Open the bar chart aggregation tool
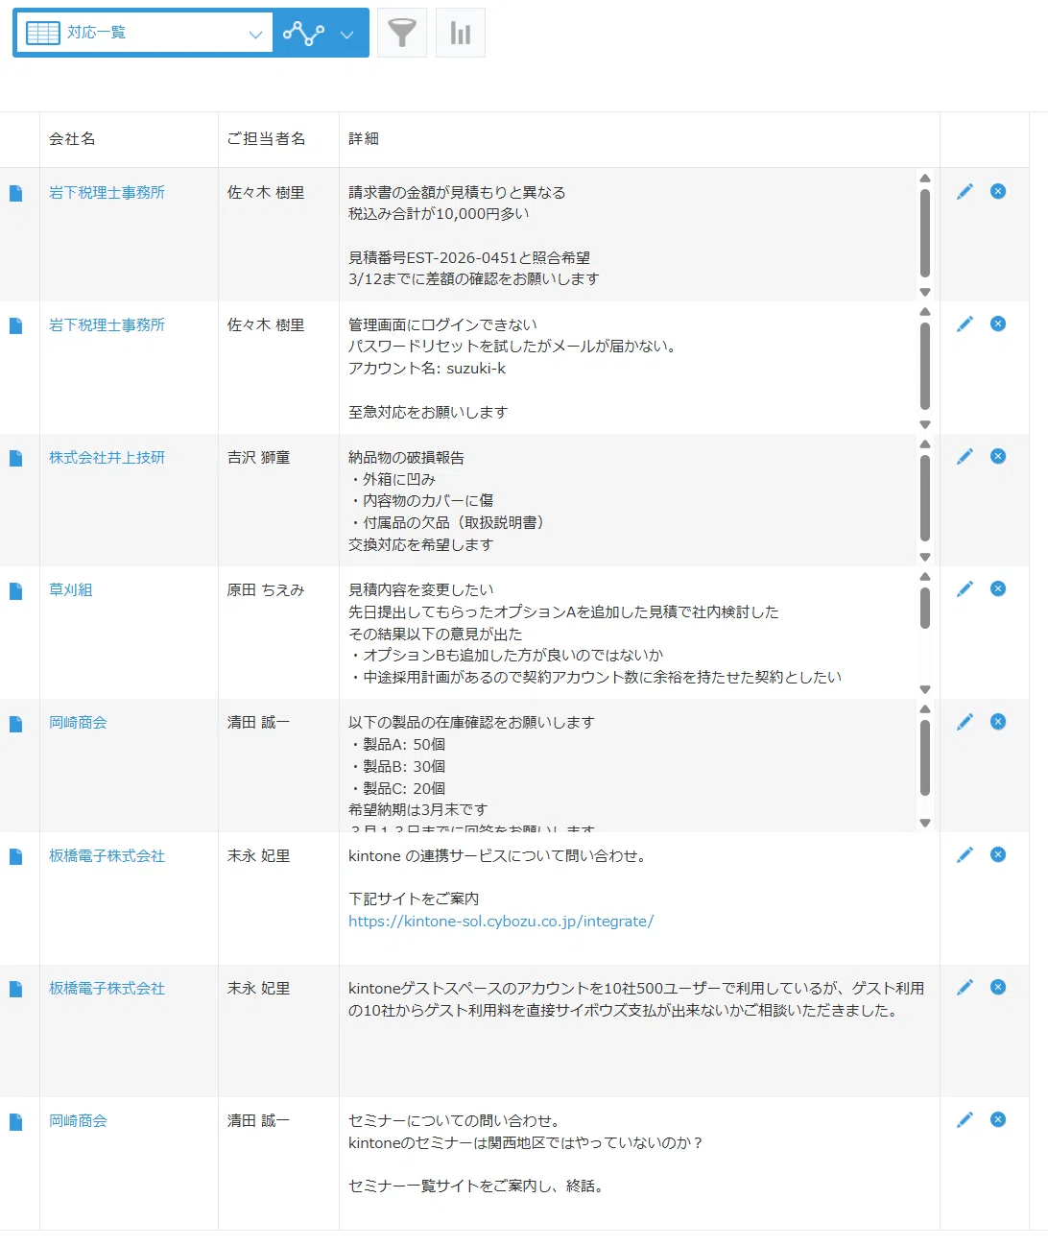This screenshot has height=1246, width=1048. 461,33
